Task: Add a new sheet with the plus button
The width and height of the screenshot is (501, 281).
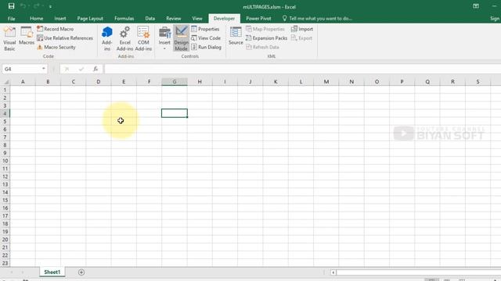Action: click(81, 272)
